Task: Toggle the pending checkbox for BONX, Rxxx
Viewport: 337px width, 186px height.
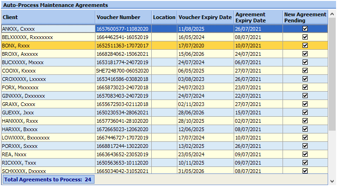Action: (305, 45)
